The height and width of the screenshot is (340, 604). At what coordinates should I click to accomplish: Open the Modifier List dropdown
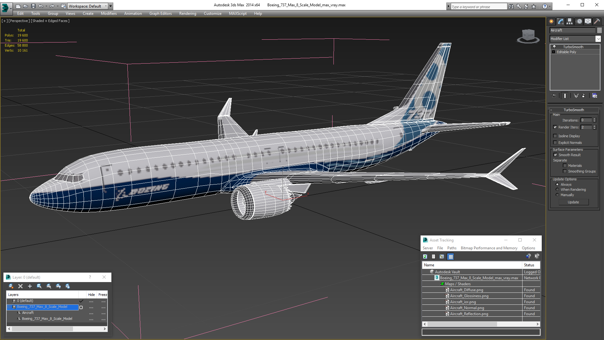click(x=598, y=39)
